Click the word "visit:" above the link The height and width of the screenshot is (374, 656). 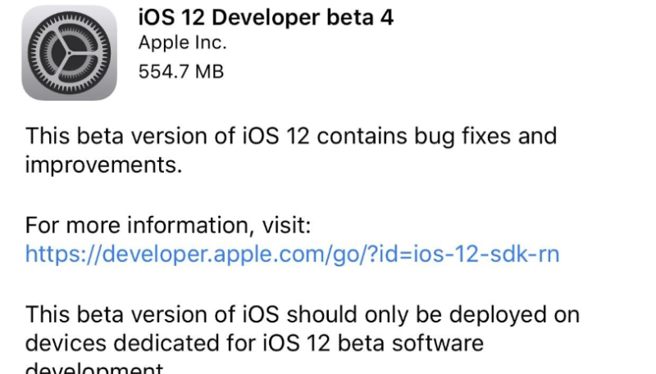tap(283, 224)
